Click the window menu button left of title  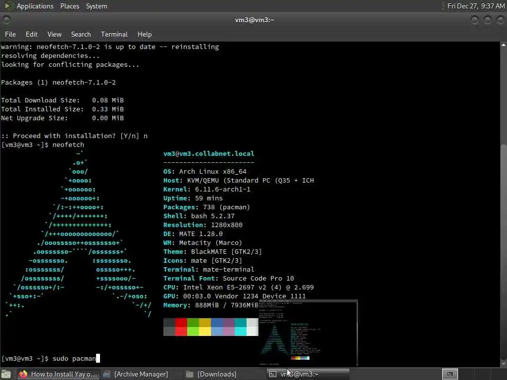click(6, 20)
